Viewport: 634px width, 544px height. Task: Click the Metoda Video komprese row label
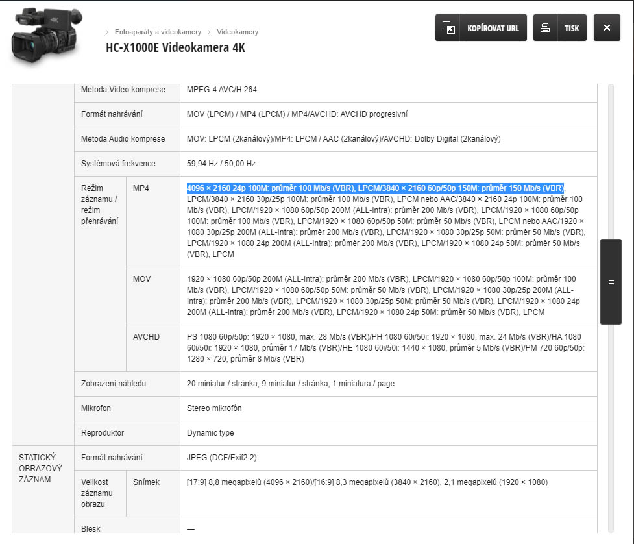123,90
